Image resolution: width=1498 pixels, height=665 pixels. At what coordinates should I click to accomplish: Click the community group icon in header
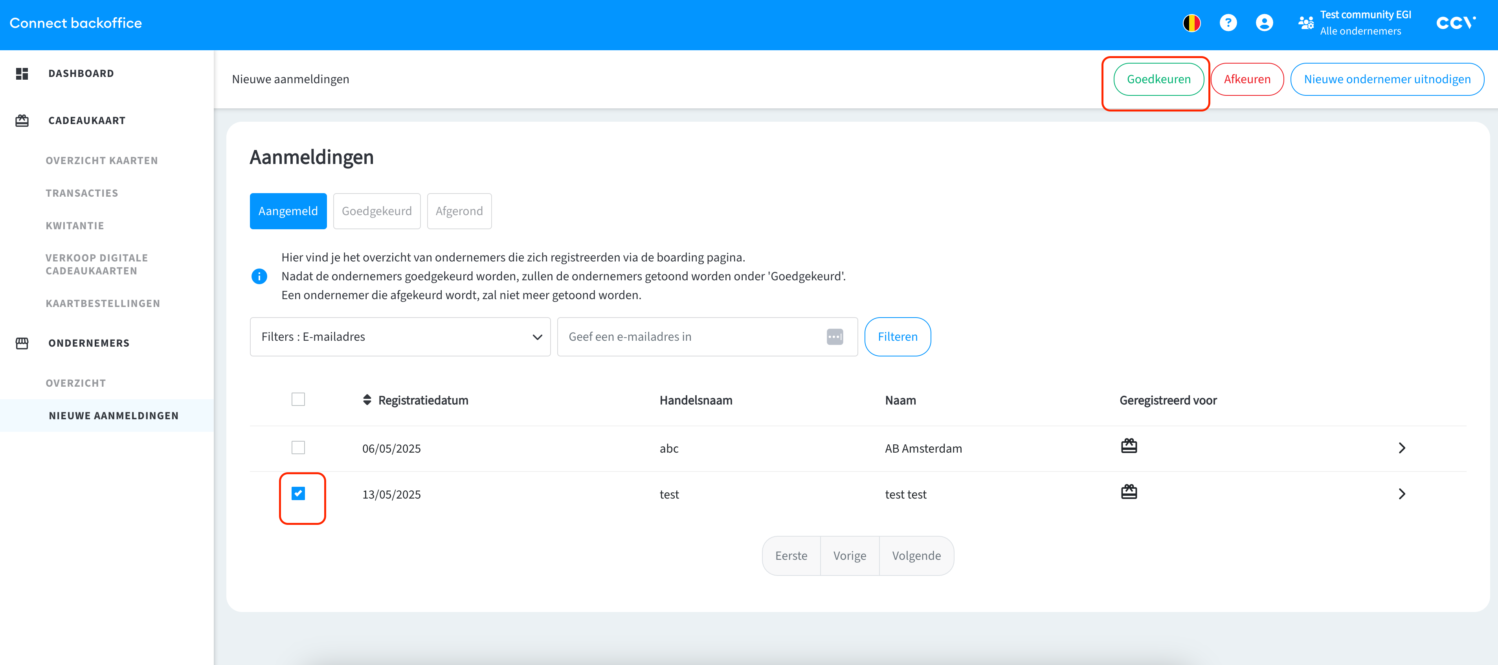(x=1305, y=23)
